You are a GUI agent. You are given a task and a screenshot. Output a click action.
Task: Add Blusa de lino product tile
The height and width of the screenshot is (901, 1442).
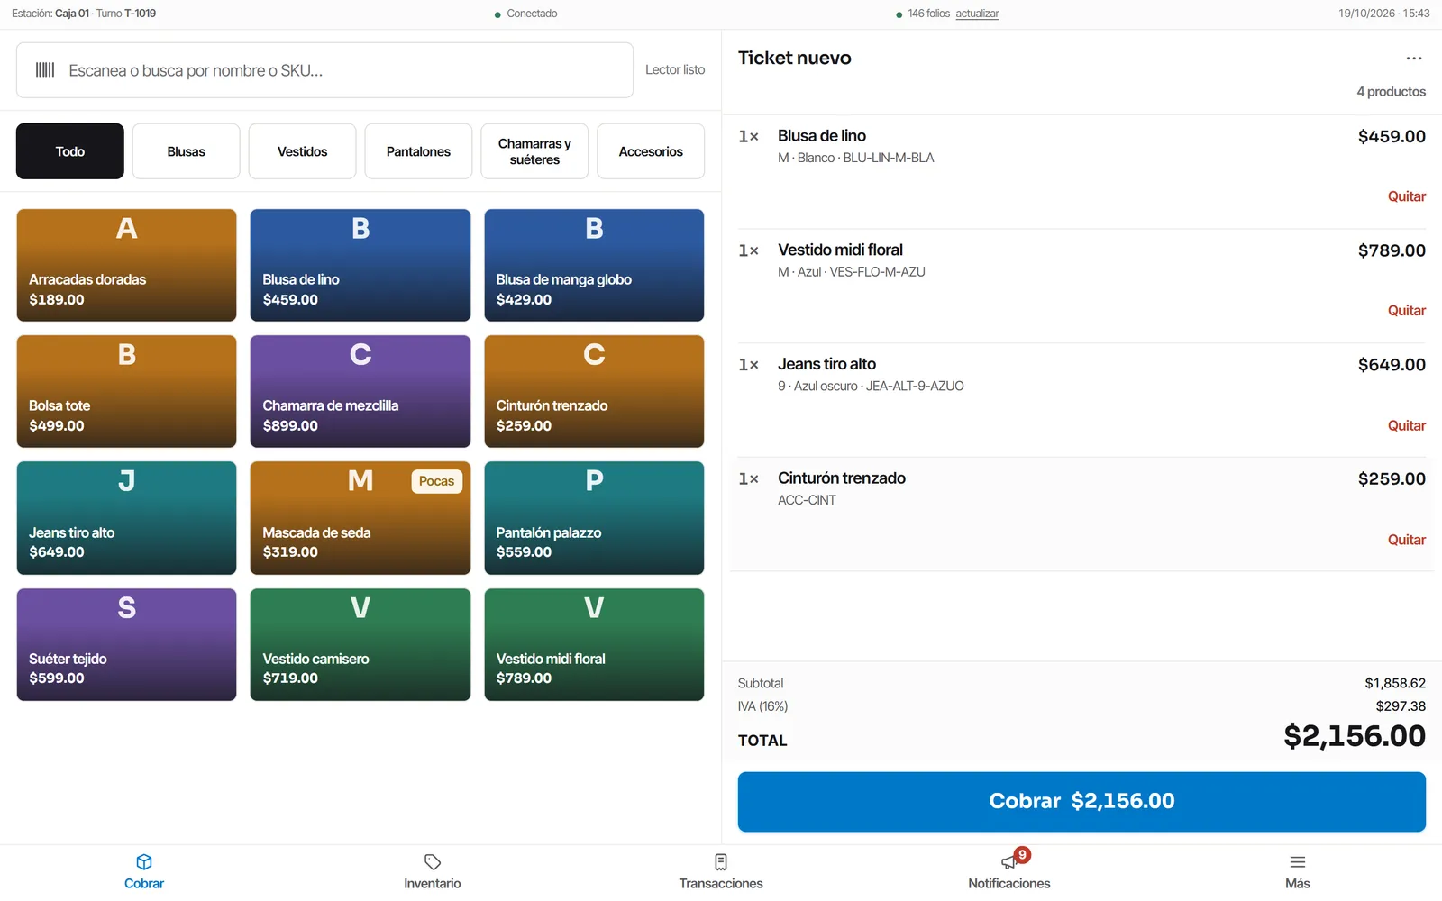pos(360,266)
